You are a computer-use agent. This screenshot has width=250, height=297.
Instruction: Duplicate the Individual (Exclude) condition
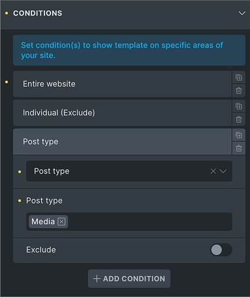[x=239, y=106]
